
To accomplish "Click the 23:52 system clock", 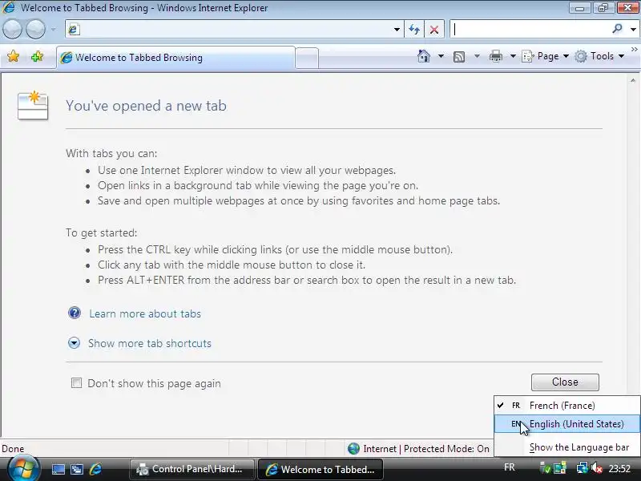I will coord(619,468).
